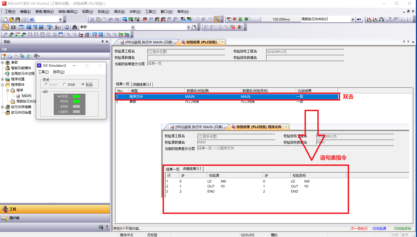This screenshot has height=237, width=417.
Task: Open the 局部软元件未执行 dropdown
Action: (x=353, y=19)
